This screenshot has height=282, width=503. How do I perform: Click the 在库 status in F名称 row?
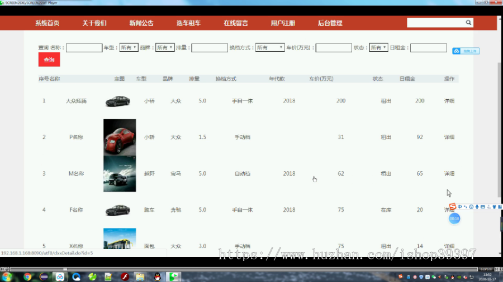pyautogui.click(x=386, y=210)
